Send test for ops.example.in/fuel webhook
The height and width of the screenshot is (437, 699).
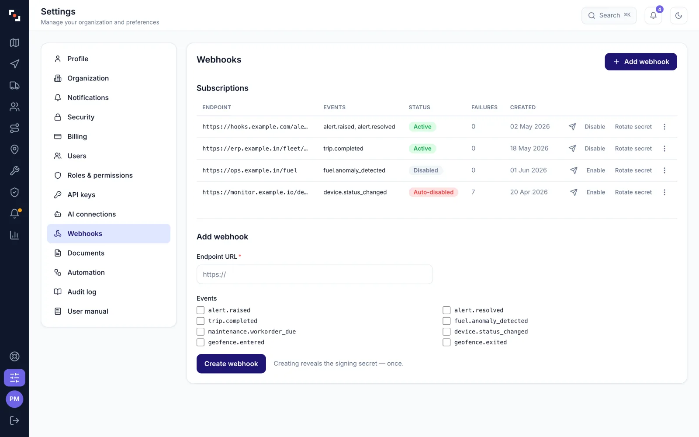point(574,170)
